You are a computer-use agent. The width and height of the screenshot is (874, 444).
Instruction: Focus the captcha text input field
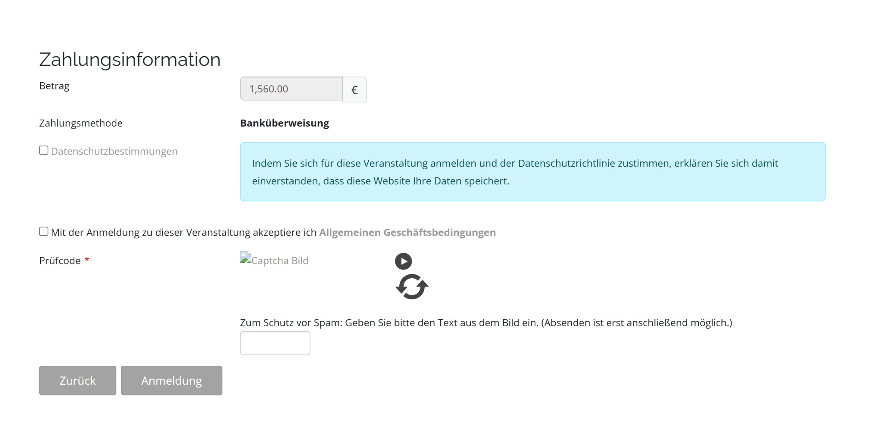click(x=275, y=343)
